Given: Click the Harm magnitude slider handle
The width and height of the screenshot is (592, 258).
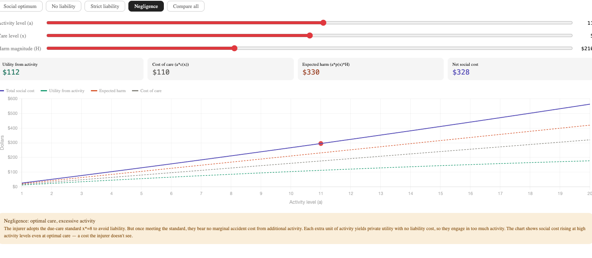Looking at the screenshot, I should 234,48.
